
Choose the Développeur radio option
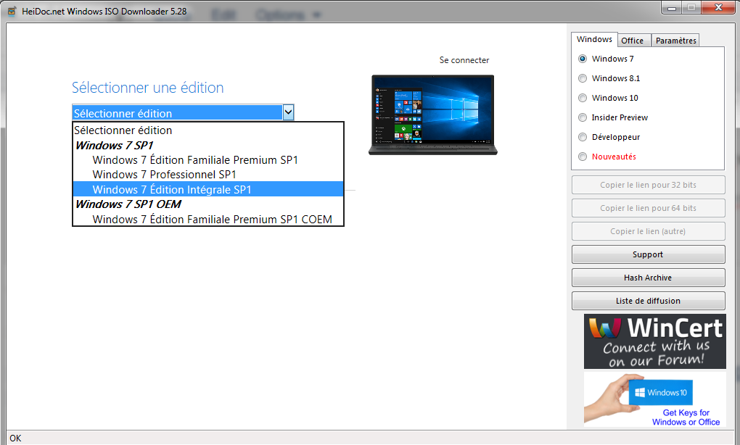point(583,137)
